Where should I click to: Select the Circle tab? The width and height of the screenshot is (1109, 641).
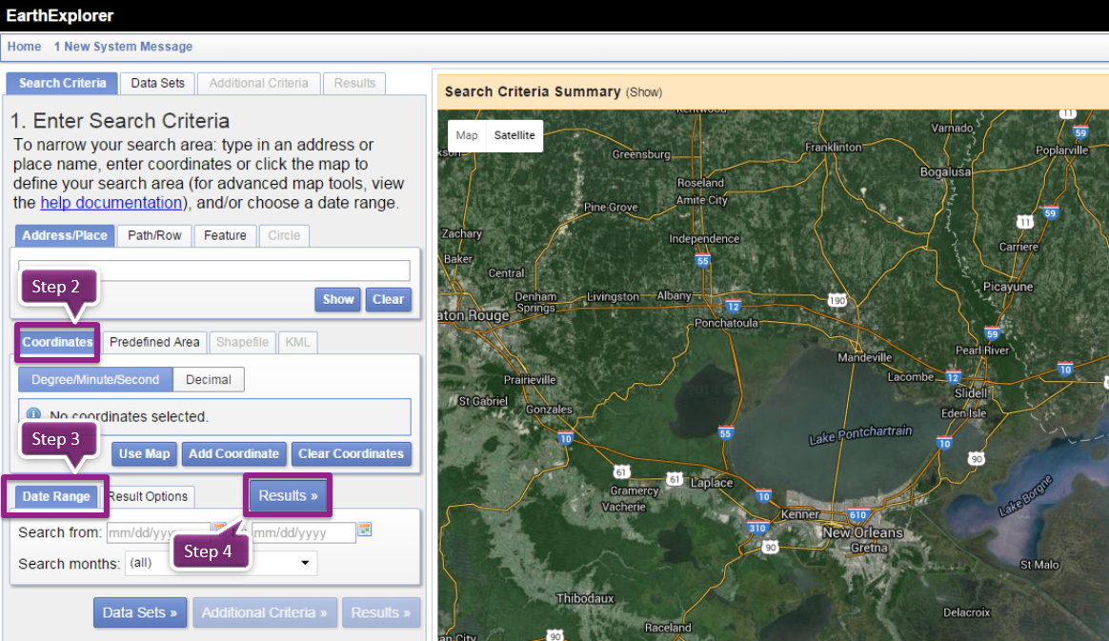284,235
